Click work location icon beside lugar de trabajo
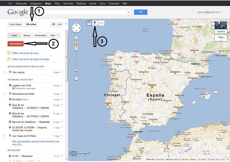Viewport: 230px width, 162px height. tap(9, 59)
